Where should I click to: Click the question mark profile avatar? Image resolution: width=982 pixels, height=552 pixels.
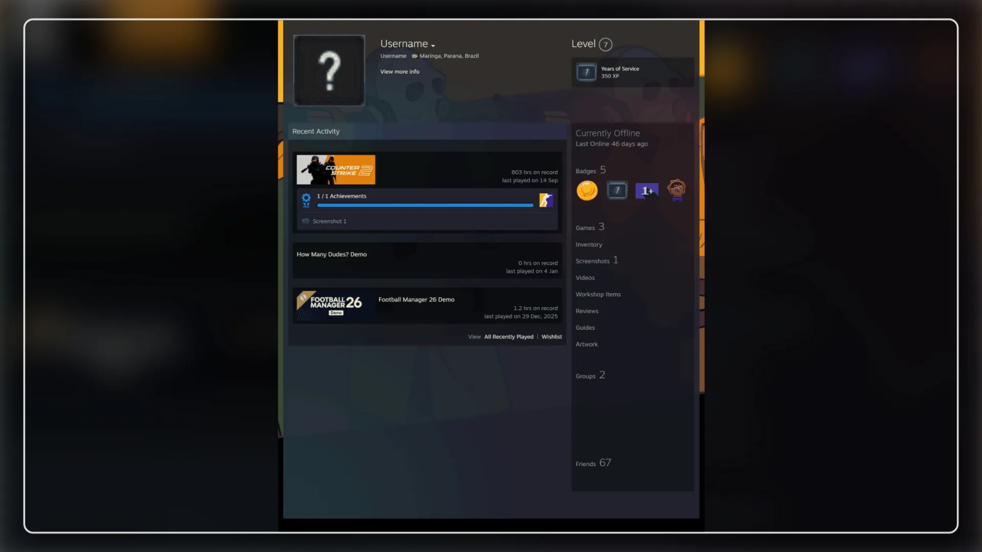[329, 71]
